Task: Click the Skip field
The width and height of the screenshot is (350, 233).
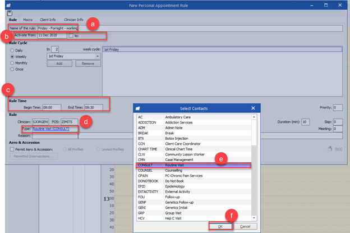Action: 338,122
